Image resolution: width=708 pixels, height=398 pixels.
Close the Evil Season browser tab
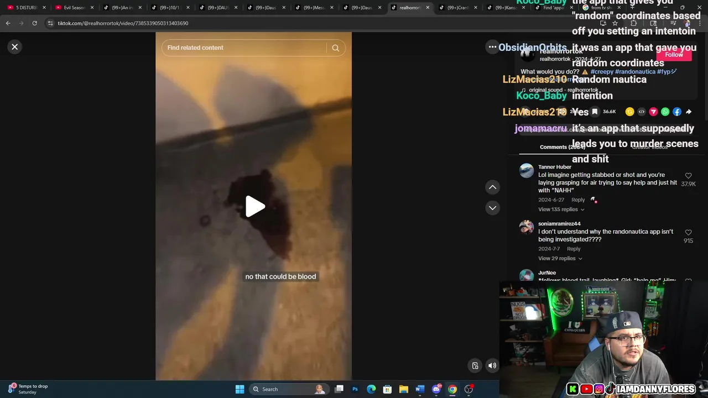tap(92, 8)
